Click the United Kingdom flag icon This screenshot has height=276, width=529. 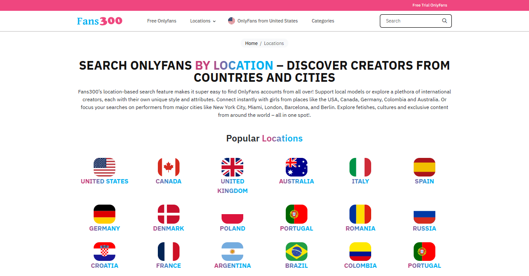[x=232, y=167]
